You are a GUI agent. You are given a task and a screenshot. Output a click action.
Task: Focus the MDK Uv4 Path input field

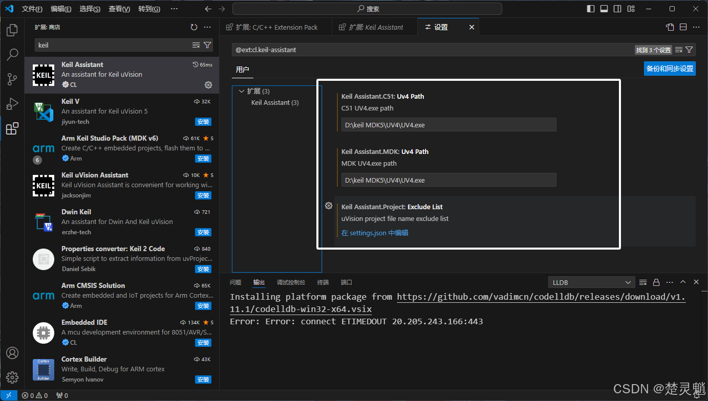(x=448, y=180)
